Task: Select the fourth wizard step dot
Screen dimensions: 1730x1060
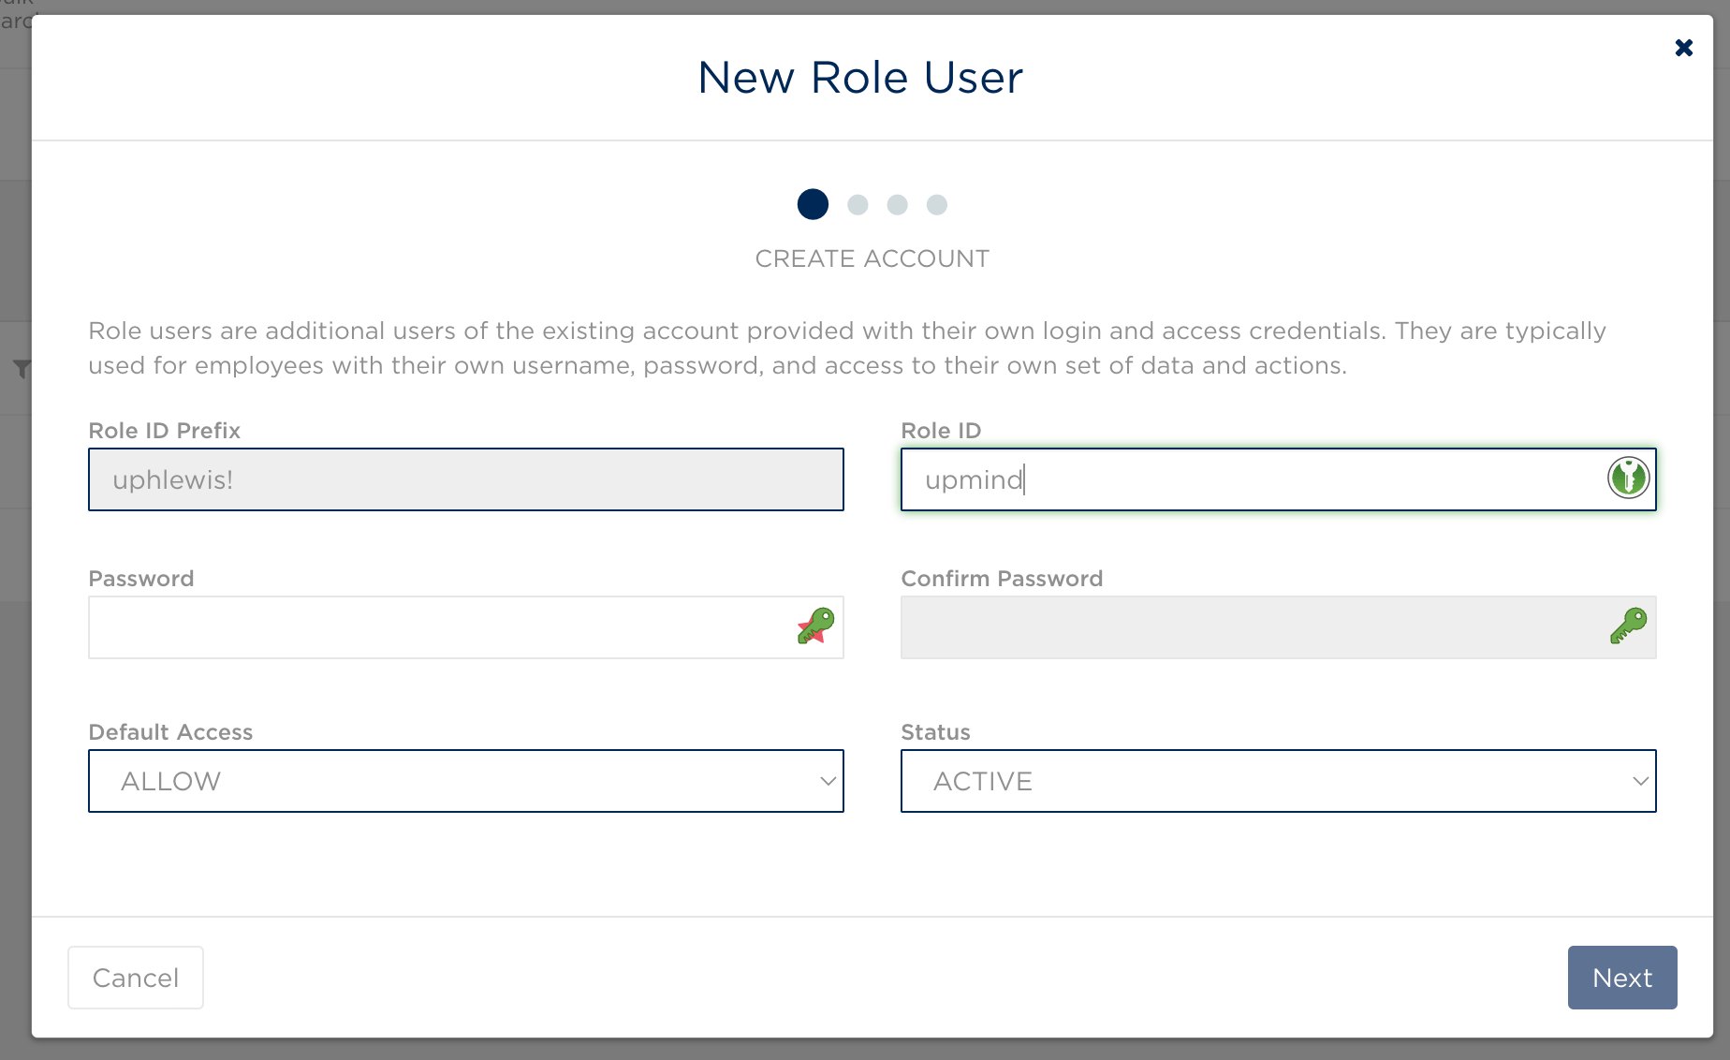Action: tap(937, 204)
